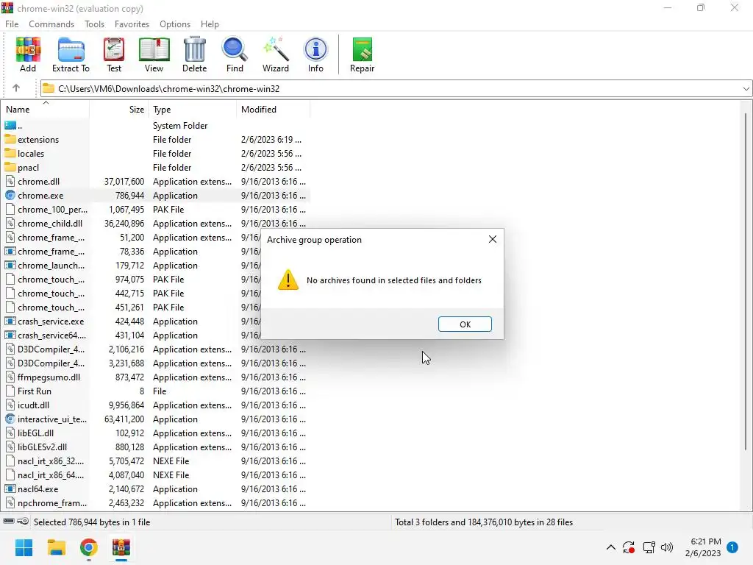Open the View toolbar icon

154,54
